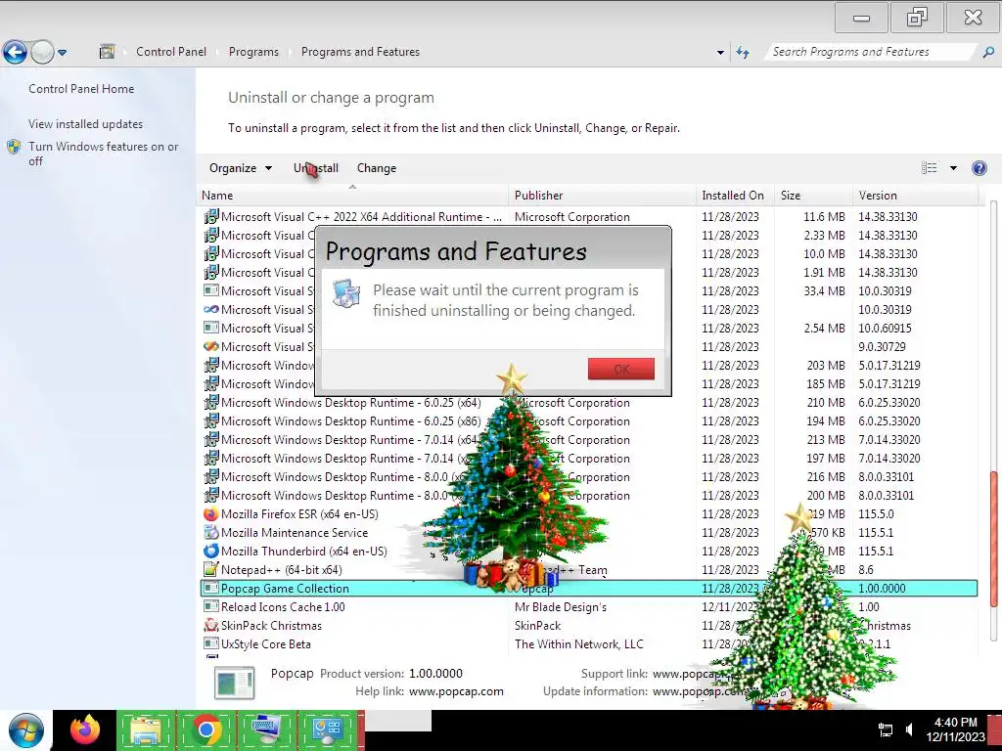
Task: Click the UxStyle Core Beta row icon
Action: [211, 644]
